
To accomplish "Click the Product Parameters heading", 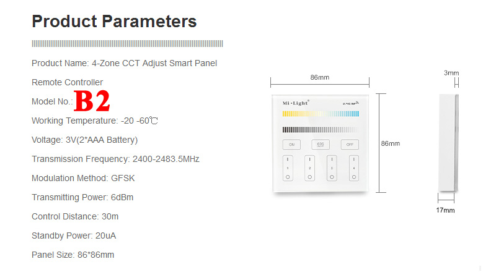I will pyautogui.click(x=114, y=22).
